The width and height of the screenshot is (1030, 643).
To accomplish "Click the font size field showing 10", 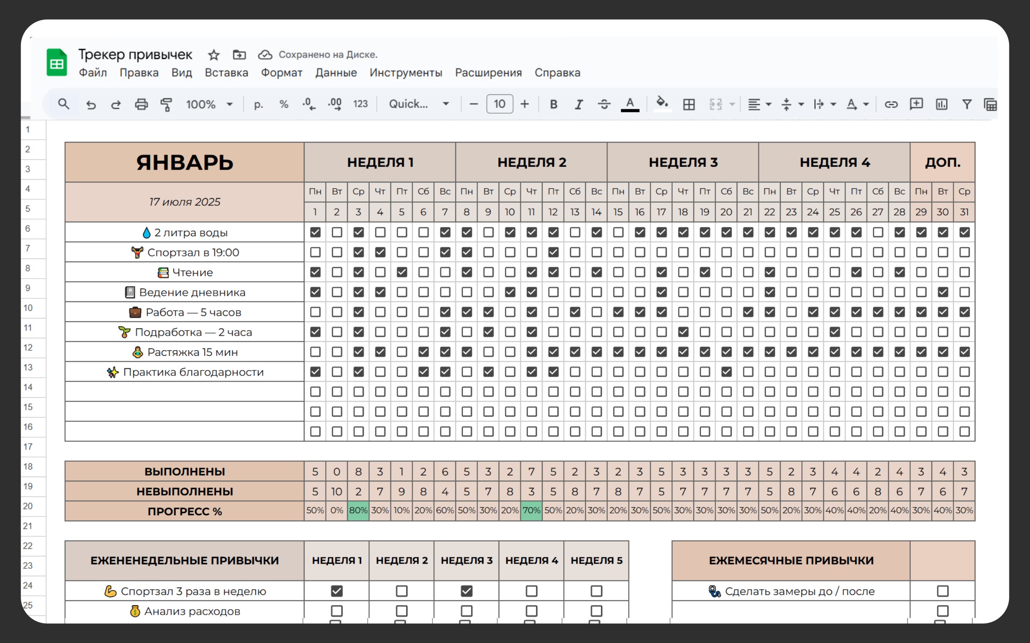I will [500, 104].
